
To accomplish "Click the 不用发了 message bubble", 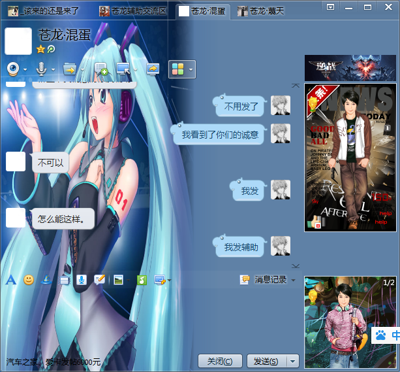I will click(239, 106).
